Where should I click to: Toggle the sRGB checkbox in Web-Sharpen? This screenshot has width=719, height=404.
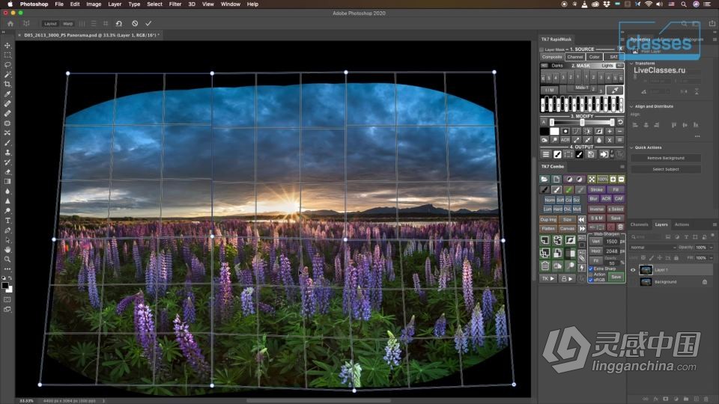click(x=591, y=280)
